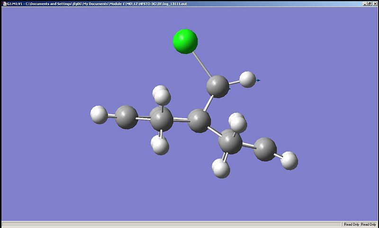Select the carbon attached to the far-left hydrogen
379x228 pixels.
point(126,117)
